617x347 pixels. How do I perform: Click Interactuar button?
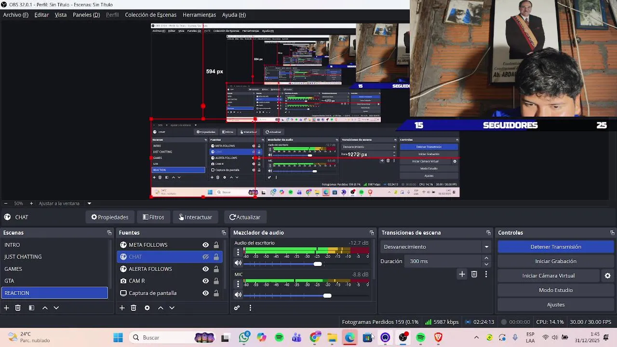[195, 217]
